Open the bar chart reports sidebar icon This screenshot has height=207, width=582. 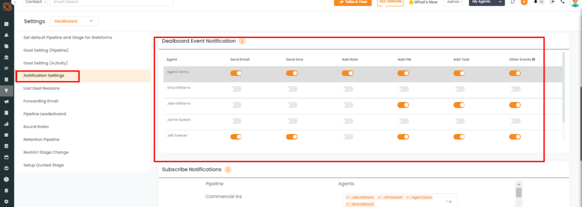point(6,124)
